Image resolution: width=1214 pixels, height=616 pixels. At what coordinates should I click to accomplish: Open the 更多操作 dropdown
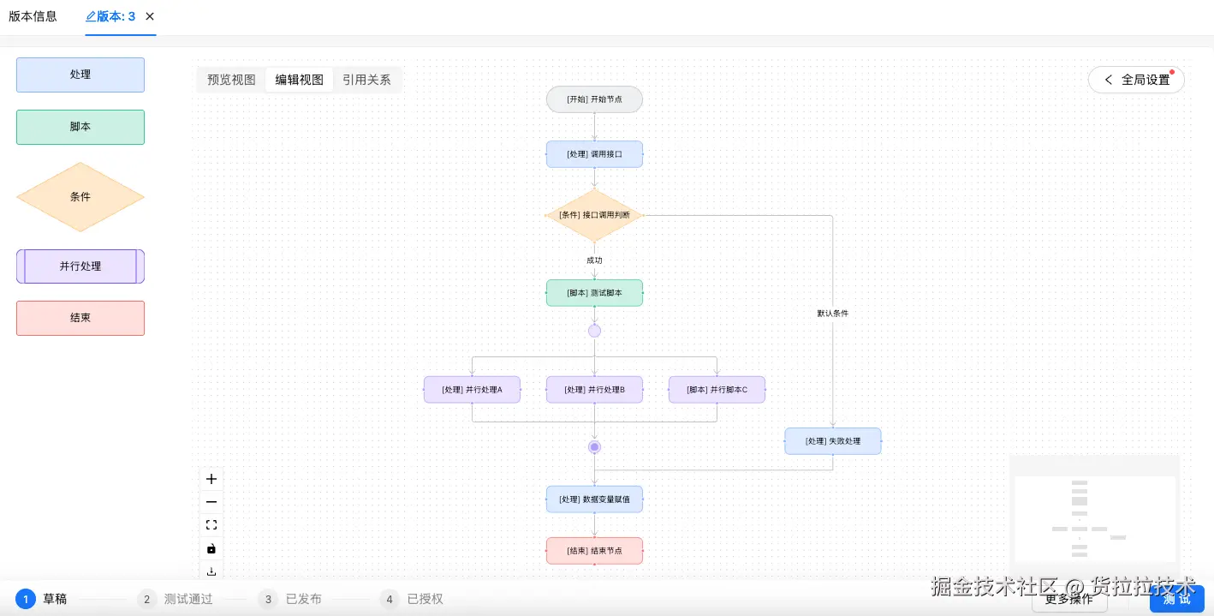point(1068,599)
